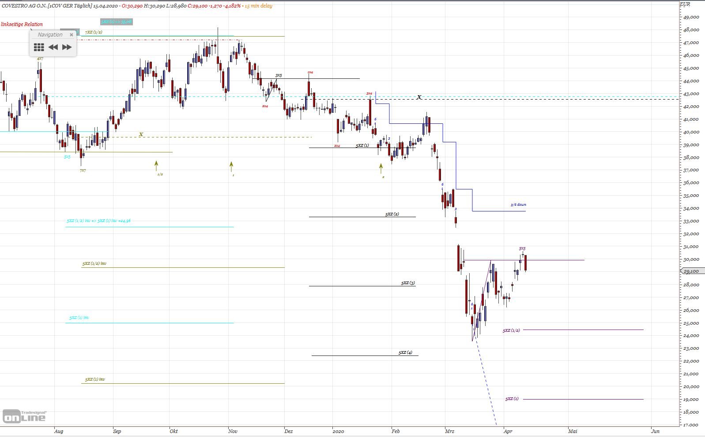Click the 17,000 price axis label
The image size is (705, 437).
click(691, 425)
